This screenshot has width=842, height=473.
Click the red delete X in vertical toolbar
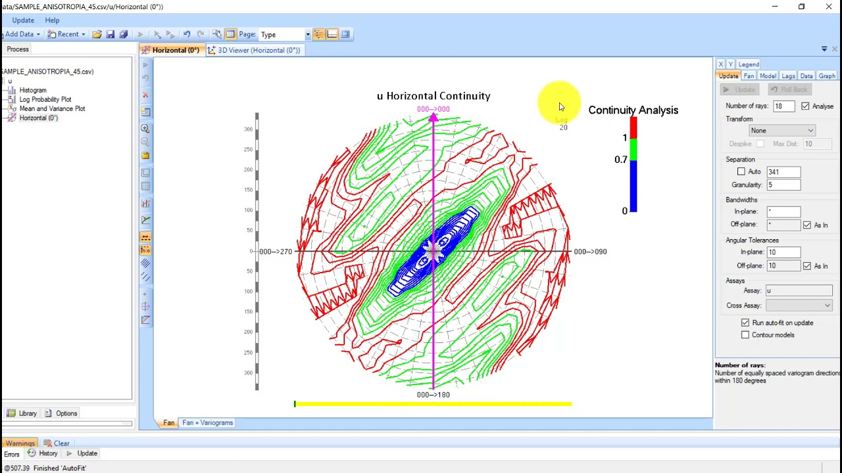pos(145,95)
